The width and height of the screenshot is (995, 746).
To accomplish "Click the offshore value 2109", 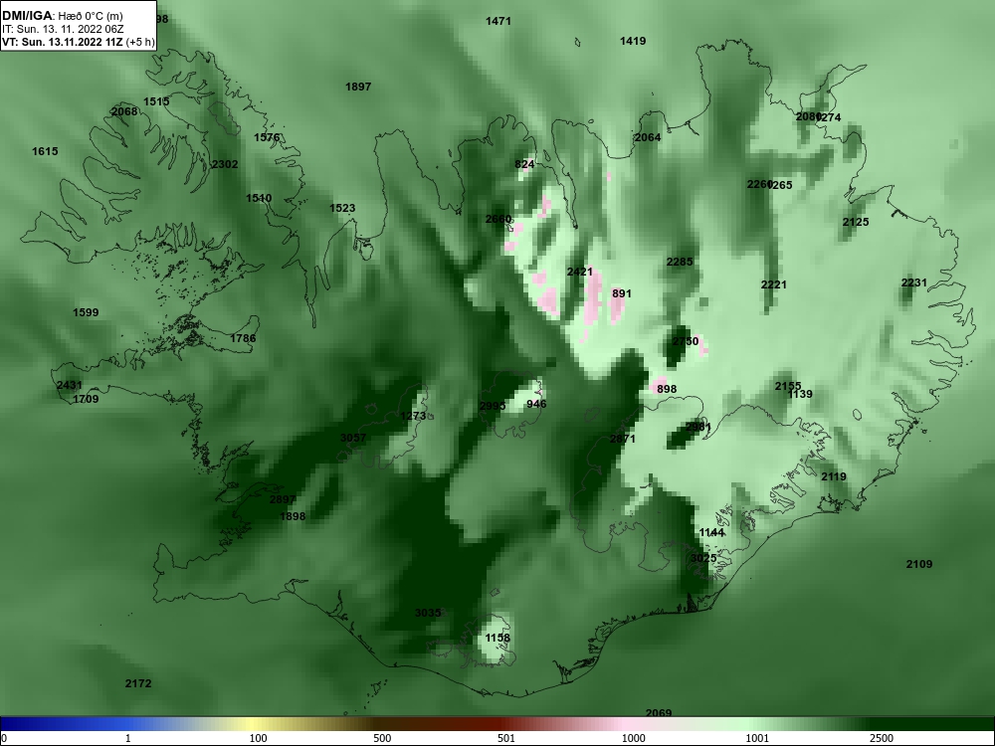I will coord(918,565).
